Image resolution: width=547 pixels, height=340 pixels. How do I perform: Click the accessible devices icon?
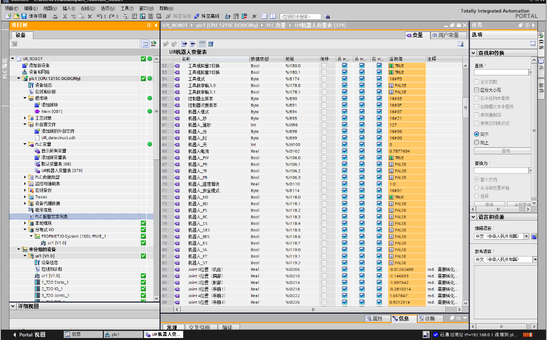(227, 16)
